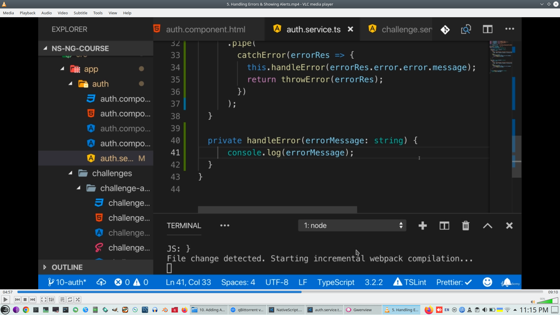Screen dimensions: 560x315
Task: Toggle fullscreen video mode
Action: (43, 300)
